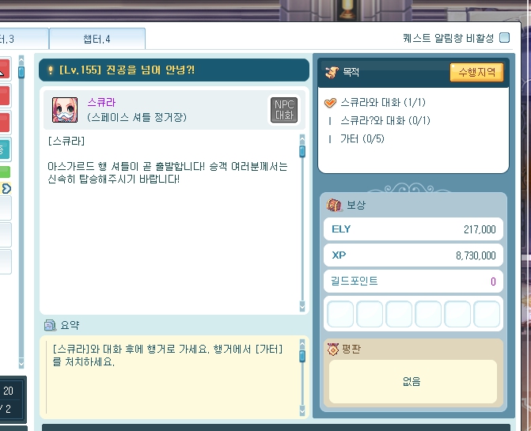Click the exclamation mark quest icon

[x=51, y=70]
